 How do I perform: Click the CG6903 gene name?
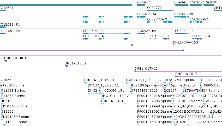coord(196,2)
